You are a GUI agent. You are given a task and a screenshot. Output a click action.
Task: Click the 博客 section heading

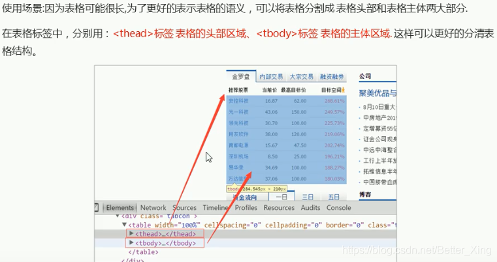[365, 195]
